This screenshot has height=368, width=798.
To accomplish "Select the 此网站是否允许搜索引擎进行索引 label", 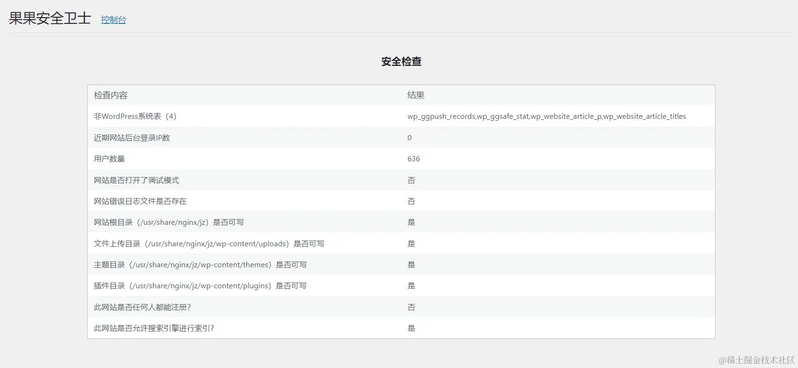I will pyautogui.click(x=154, y=328).
